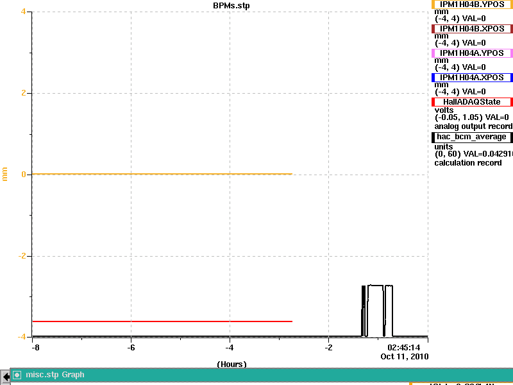Click the black bcm pulse plateau
This screenshot has height=385, width=513.
[375, 286]
